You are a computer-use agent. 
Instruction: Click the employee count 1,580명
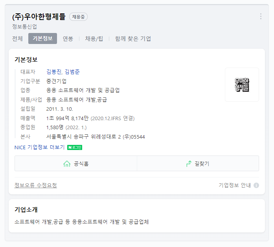click(55, 128)
